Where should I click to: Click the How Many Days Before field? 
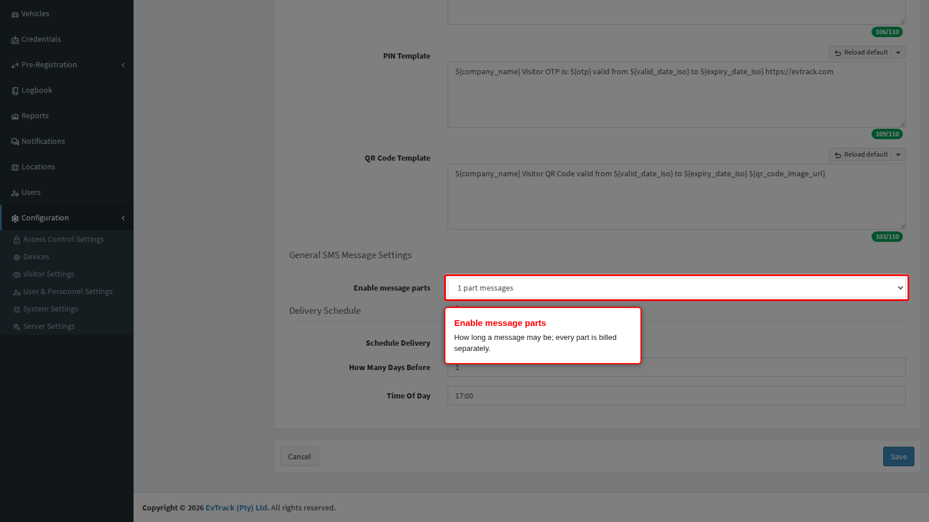click(x=676, y=367)
